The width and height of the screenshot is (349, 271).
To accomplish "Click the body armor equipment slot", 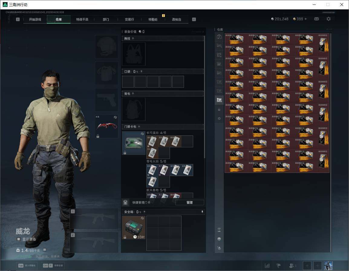I will 106,73.
